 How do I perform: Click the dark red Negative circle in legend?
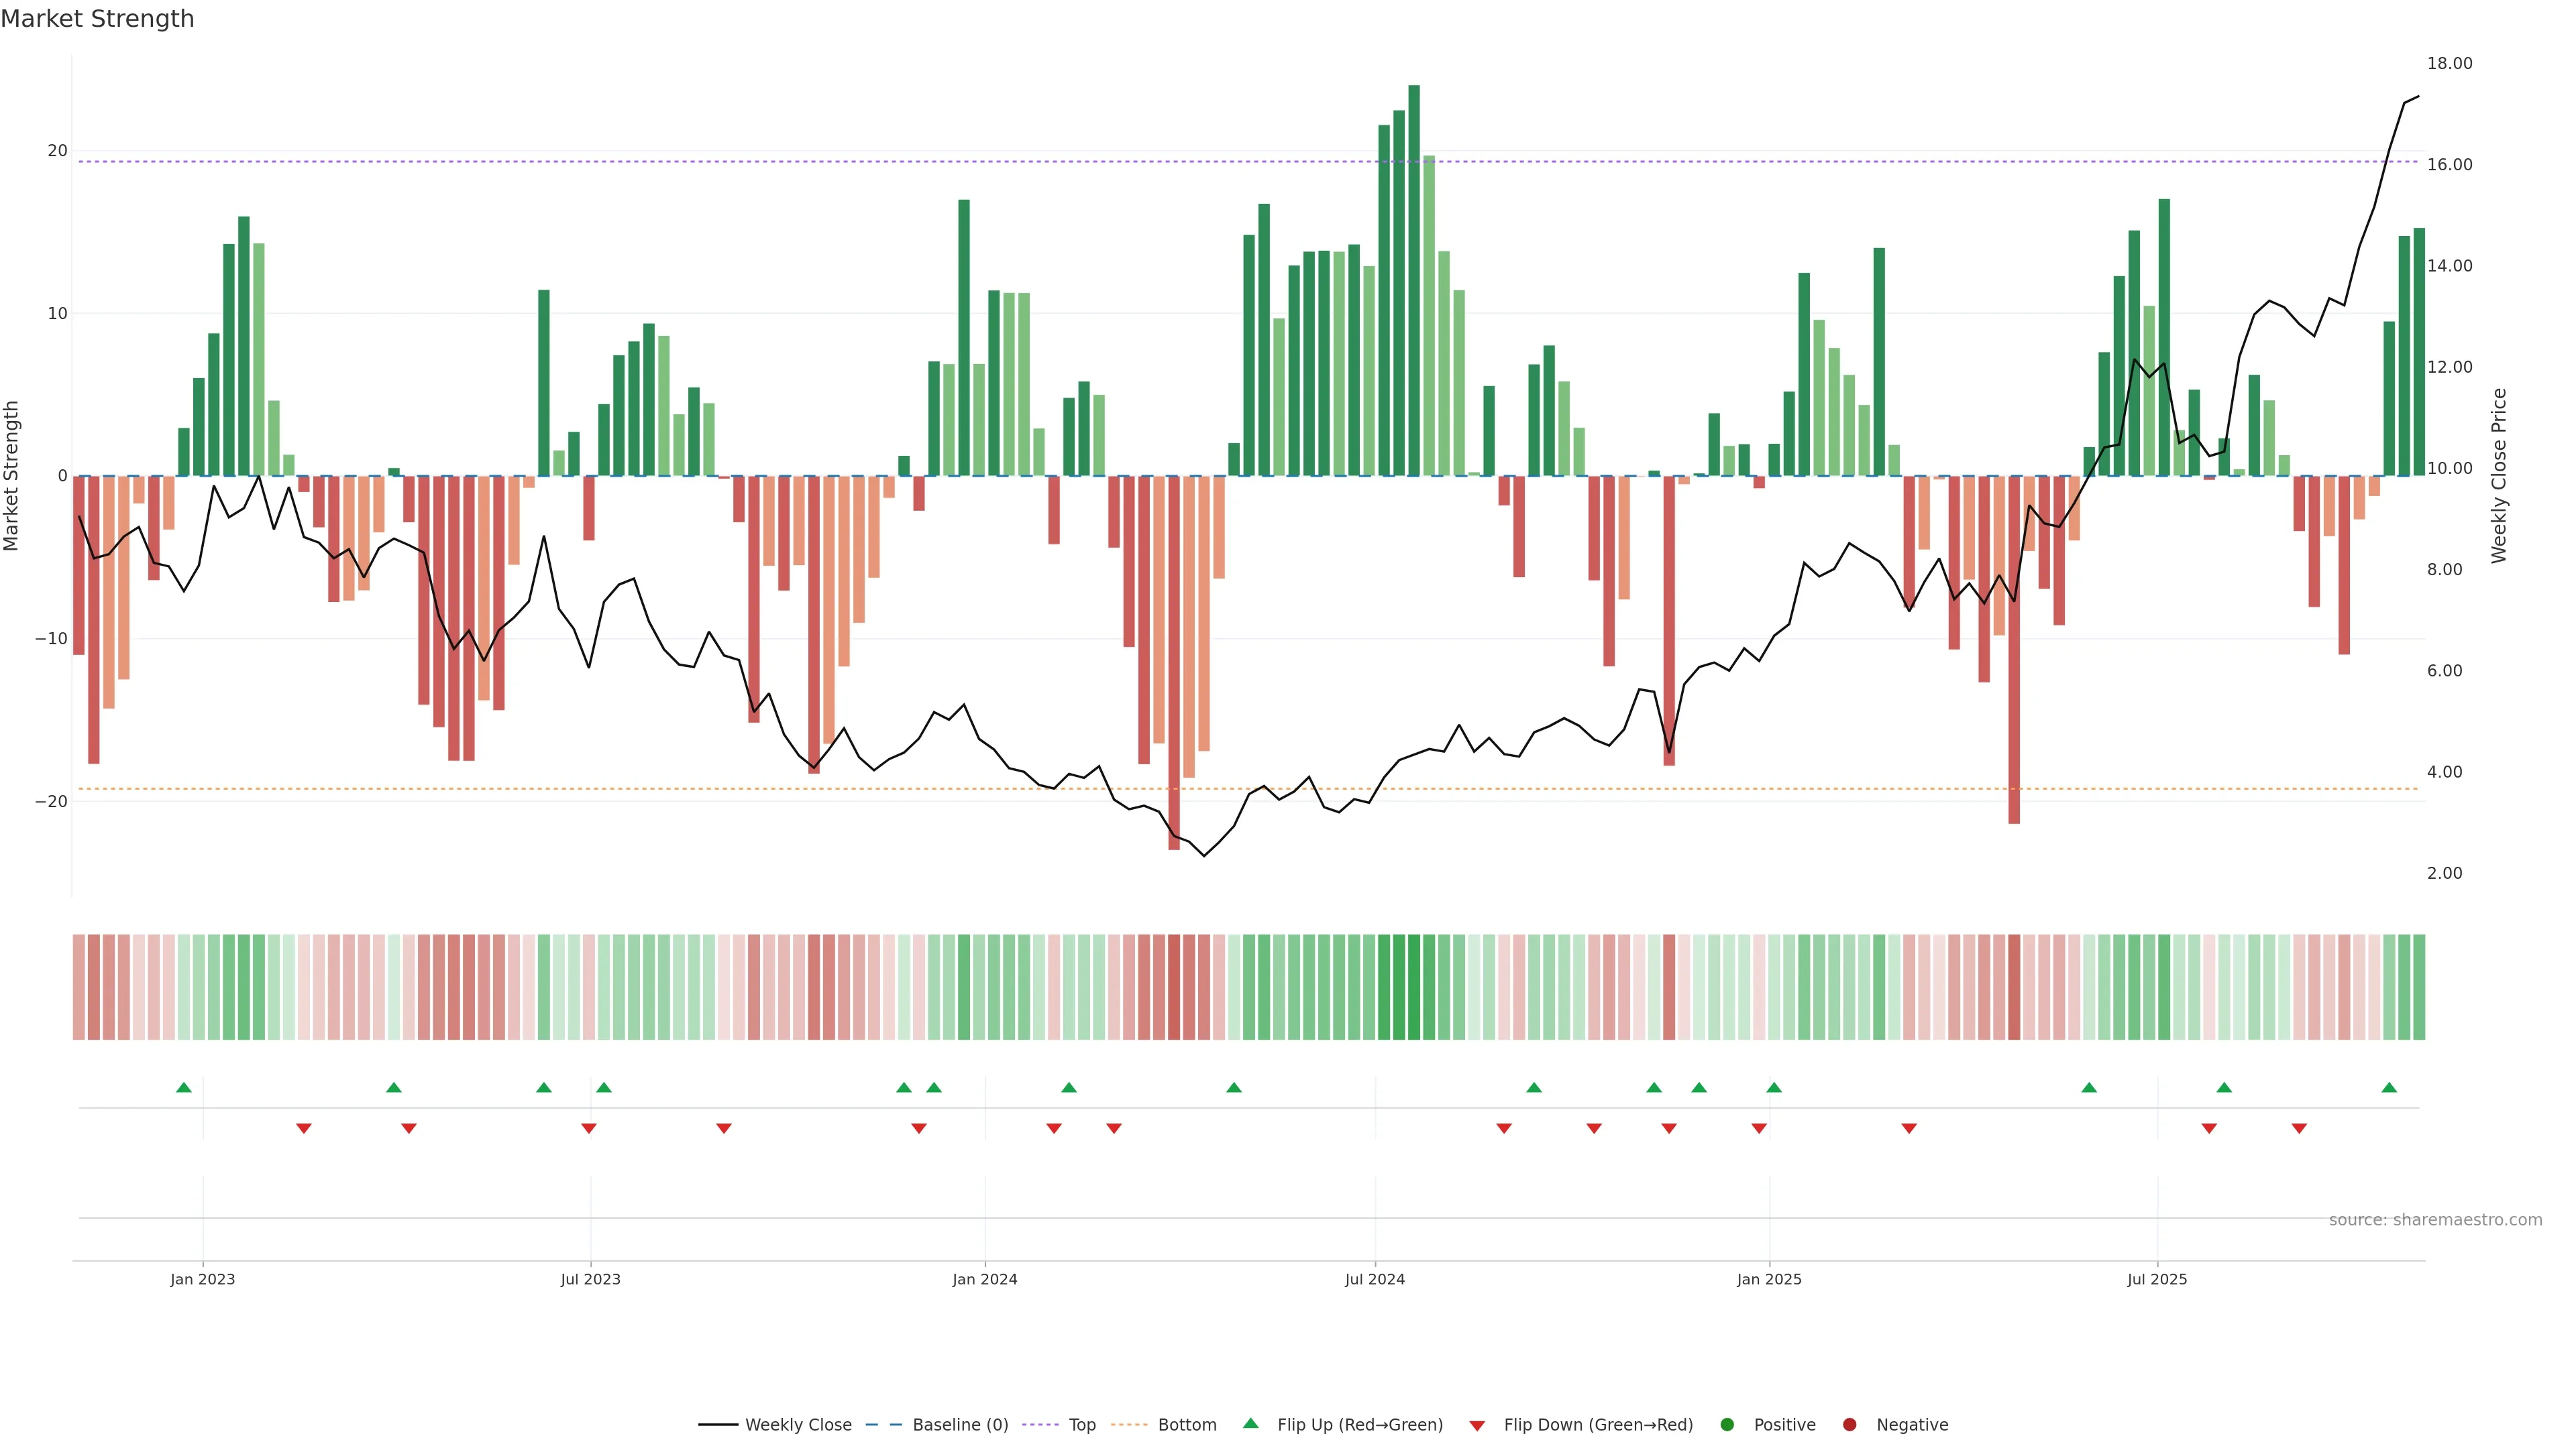(1849, 1424)
